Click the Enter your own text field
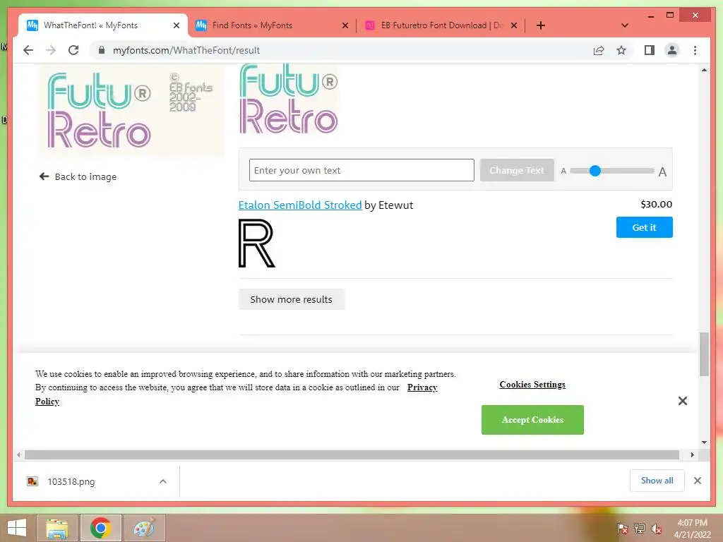The image size is (723, 542). click(361, 170)
